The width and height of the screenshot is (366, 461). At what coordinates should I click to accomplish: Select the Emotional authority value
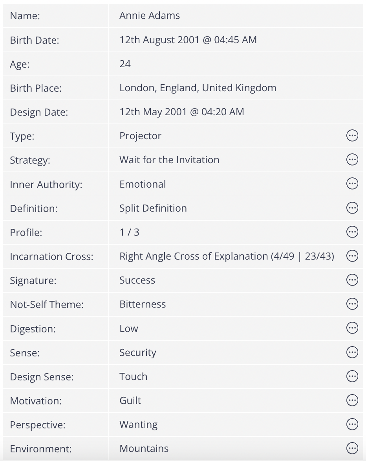[142, 184]
